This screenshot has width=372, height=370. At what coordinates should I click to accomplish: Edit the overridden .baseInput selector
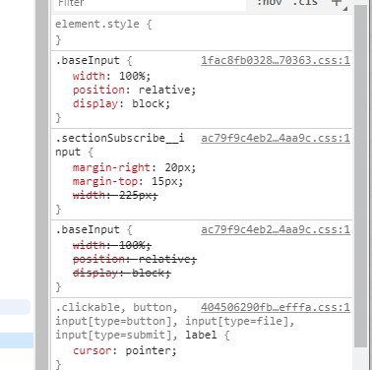click(88, 230)
